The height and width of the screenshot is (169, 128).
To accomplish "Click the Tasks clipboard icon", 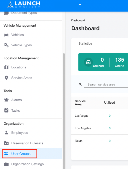I will click(x=6, y=110).
